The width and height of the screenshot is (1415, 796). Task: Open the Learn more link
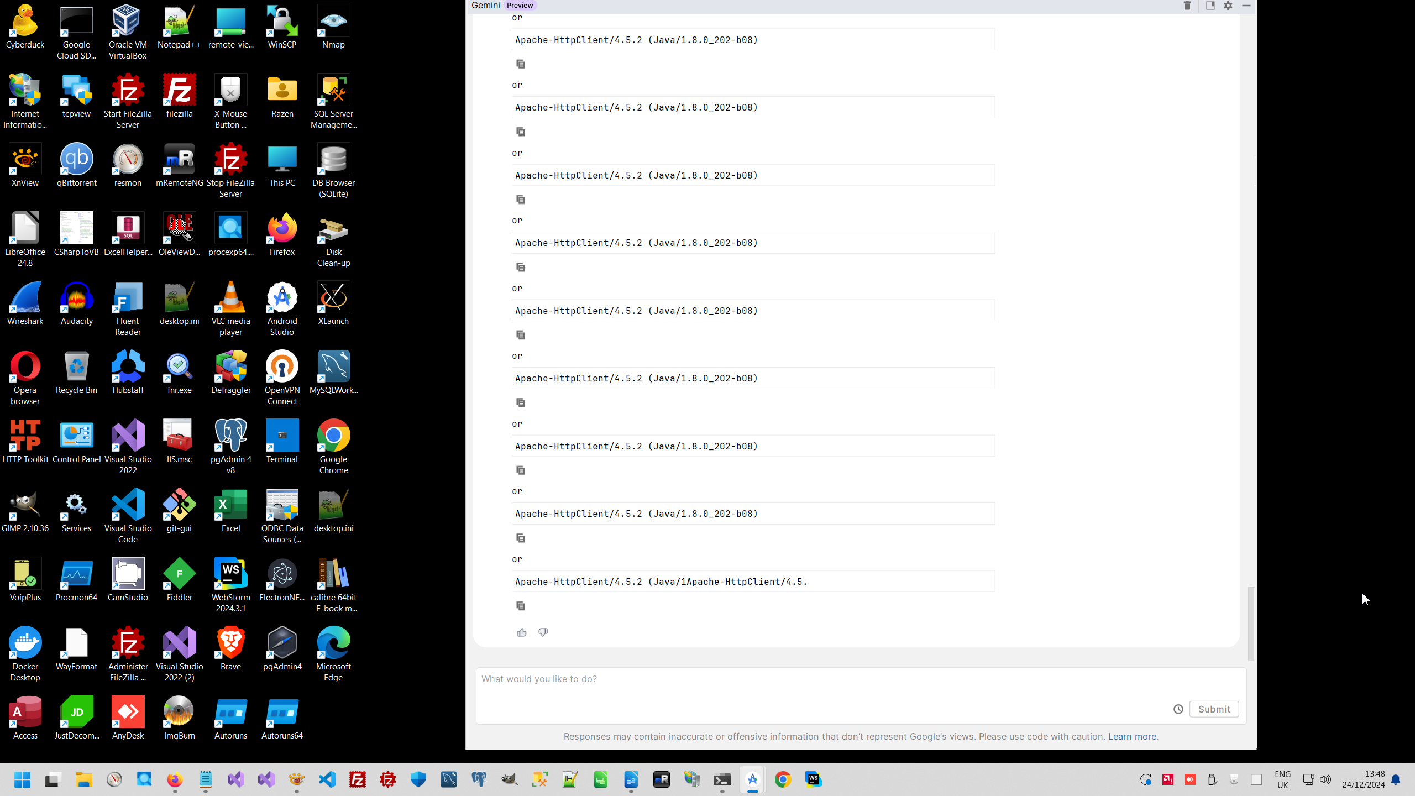tap(1132, 736)
